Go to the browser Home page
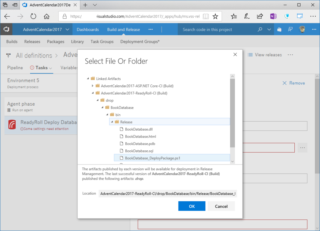 (x=47, y=16)
